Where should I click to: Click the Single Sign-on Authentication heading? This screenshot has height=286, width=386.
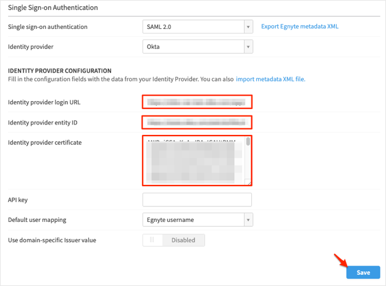(52, 7)
